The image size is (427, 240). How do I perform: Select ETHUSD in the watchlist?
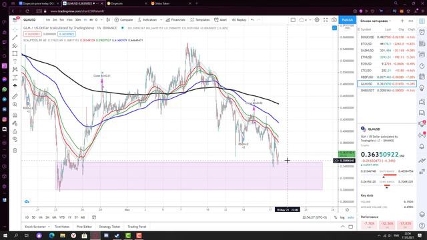tap(387, 57)
